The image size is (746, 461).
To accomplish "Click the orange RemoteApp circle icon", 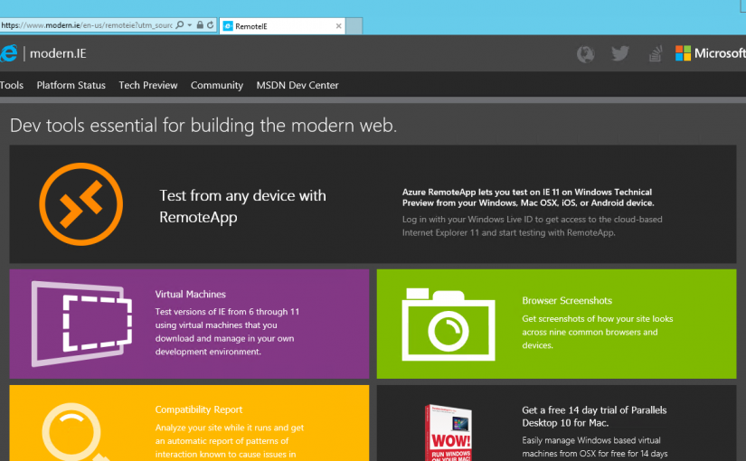I will point(80,204).
